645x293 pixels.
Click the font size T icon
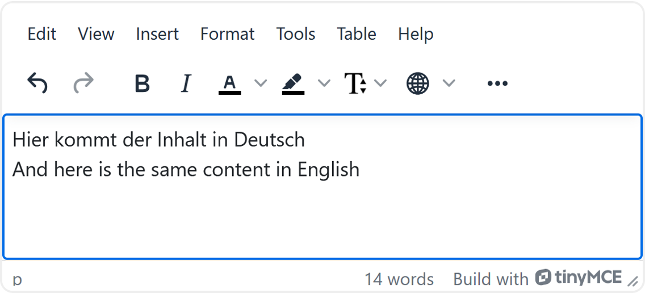click(355, 83)
